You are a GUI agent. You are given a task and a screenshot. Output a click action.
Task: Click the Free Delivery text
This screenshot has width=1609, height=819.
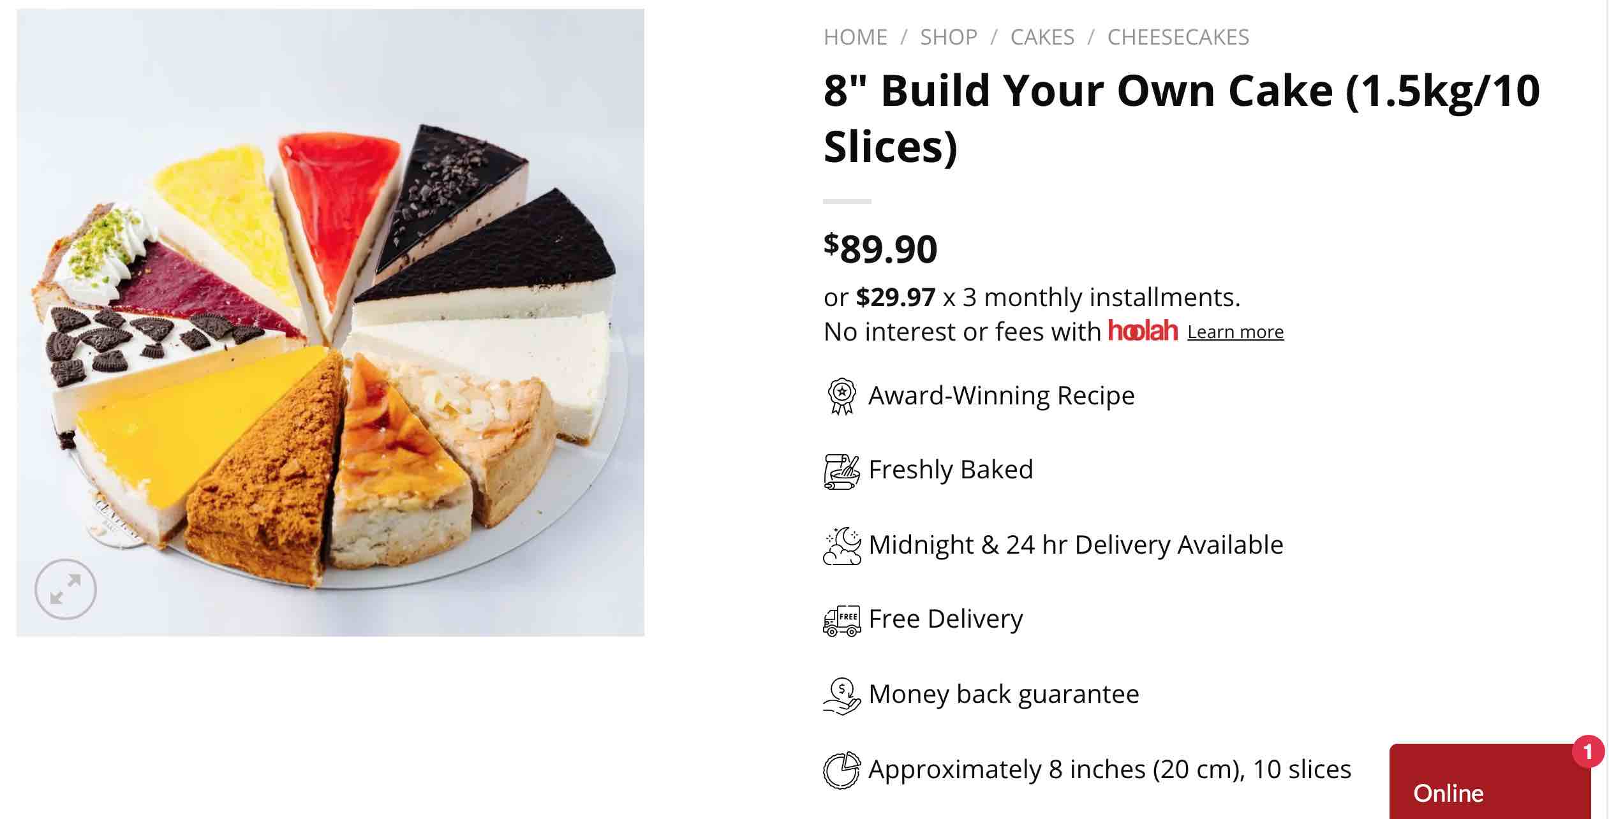[945, 619]
